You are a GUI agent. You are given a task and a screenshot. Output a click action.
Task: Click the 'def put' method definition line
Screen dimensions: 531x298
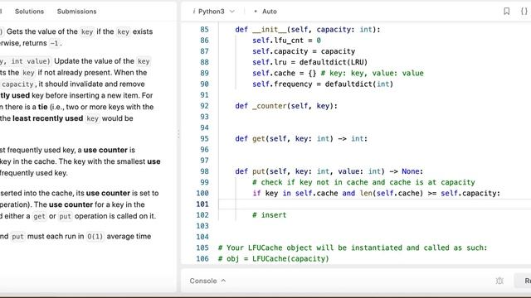coord(329,171)
